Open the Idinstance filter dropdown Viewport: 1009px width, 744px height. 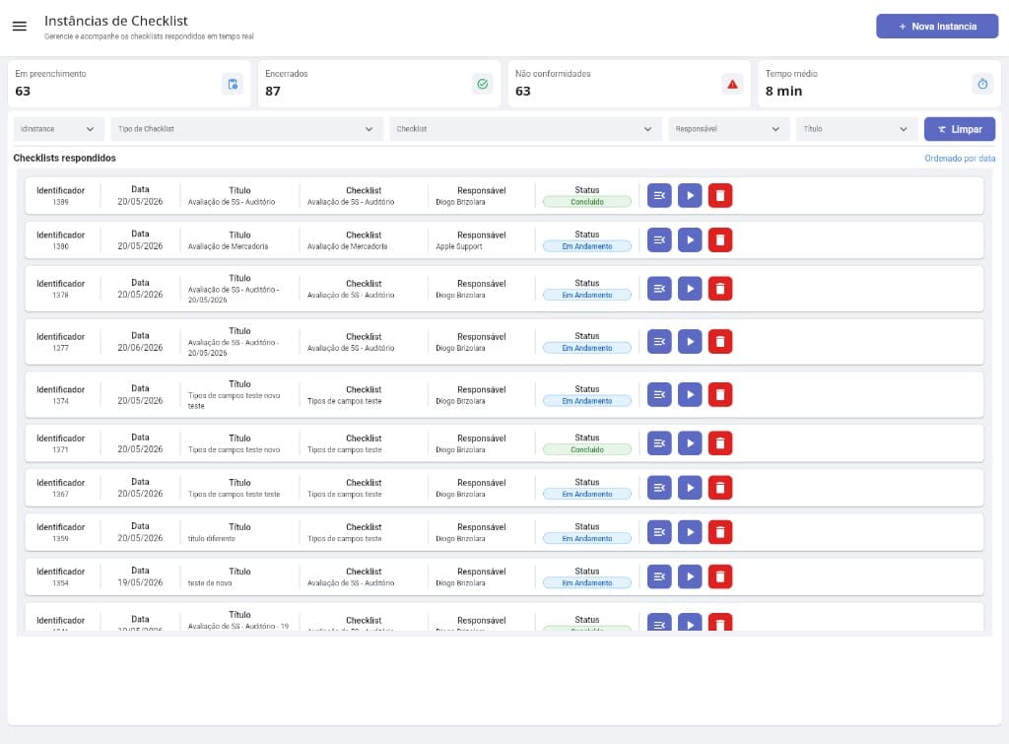pyautogui.click(x=56, y=129)
